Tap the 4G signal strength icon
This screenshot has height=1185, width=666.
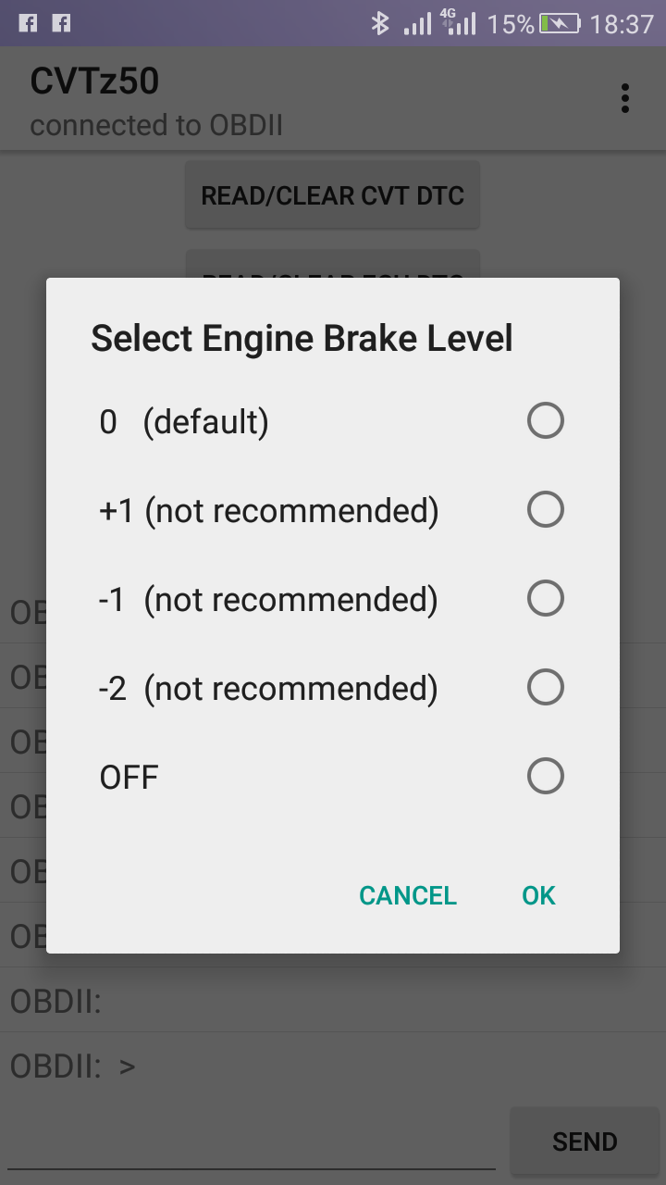tap(460, 23)
